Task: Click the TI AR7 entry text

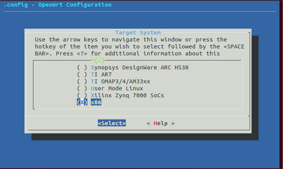Action: (x=101, y=74)
